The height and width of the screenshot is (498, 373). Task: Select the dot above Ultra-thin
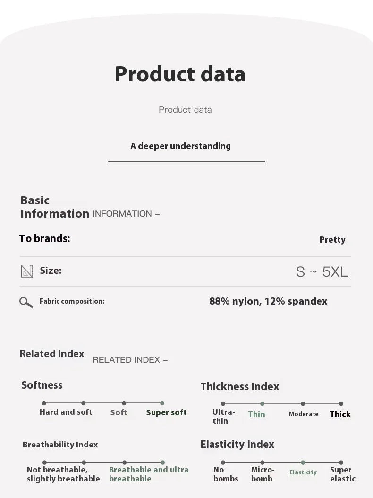[x=223, y=404]
